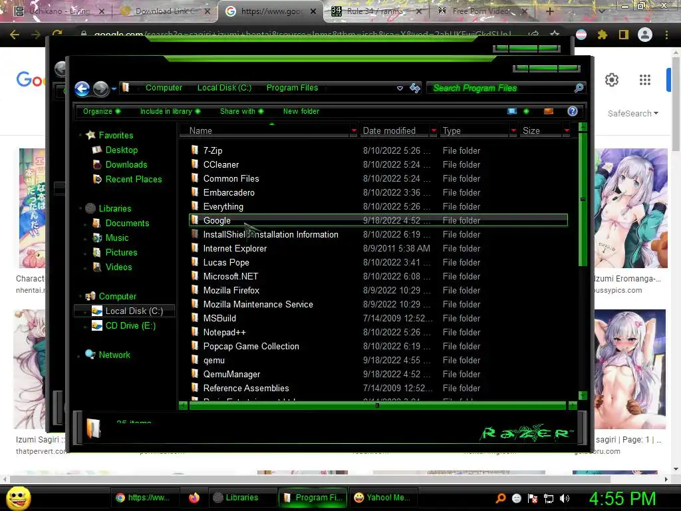
Task: Sort by the Type column header
Action: tap(475, 131)
